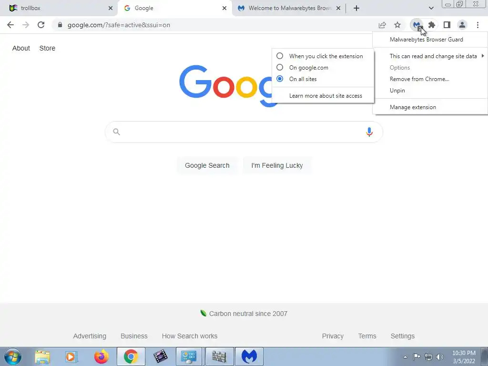Switch to the Welcome to Malwarebytes tab

(x=289, y=8)
